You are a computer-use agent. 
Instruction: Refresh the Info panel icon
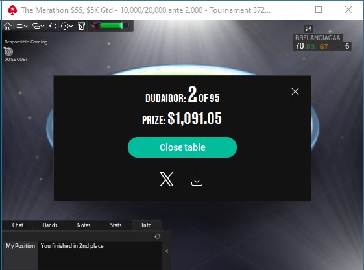[158, 236]
